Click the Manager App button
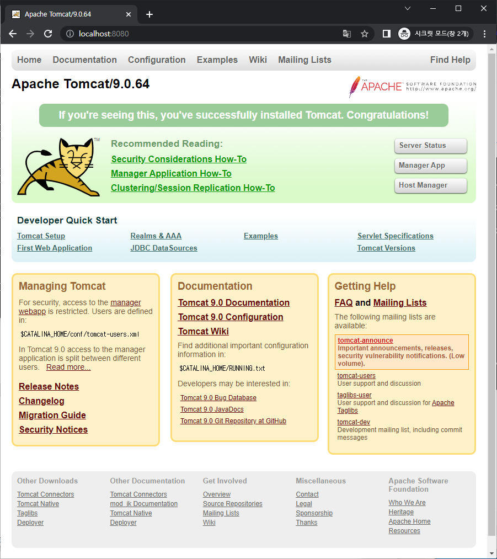Image resolution: width=497 pixels, height=559 pixels. click(430, 166)
